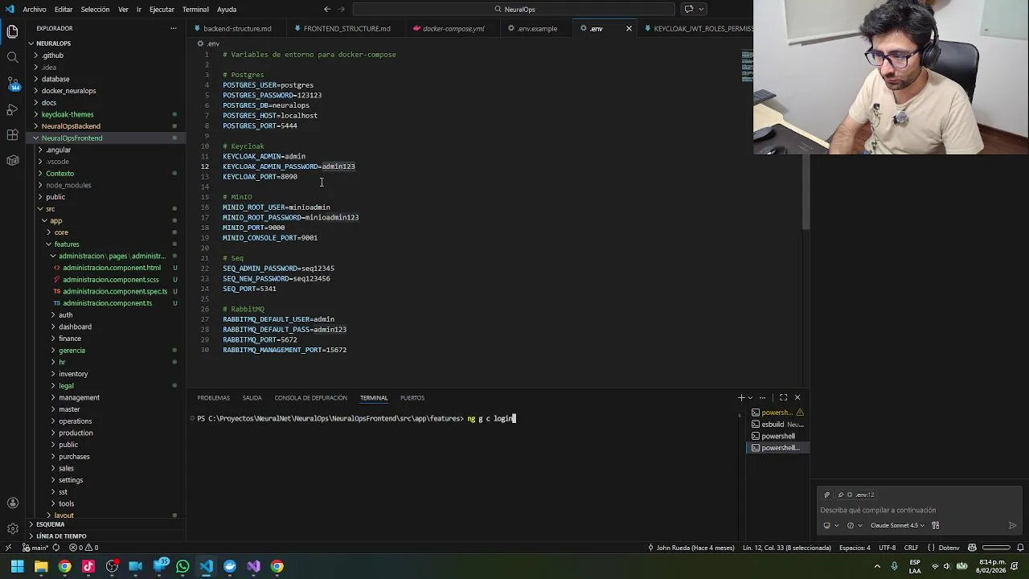Open administracion.component.html file
This screenshot has height=579, width=1029.
click(112, 268)
